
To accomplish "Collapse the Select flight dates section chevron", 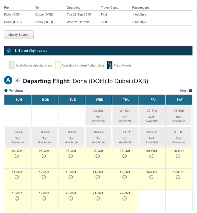I will (9, 51).
